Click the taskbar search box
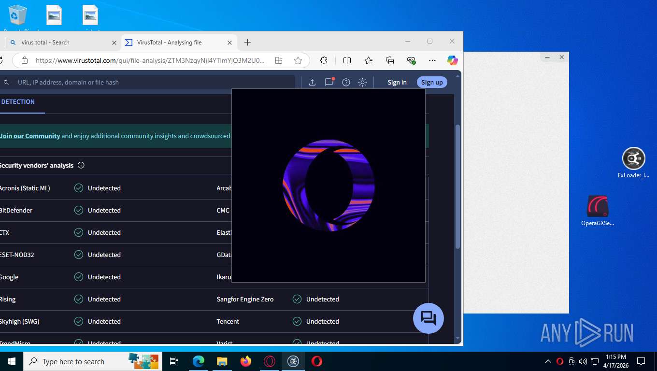The height and width of the screenshot is (371, 657). [92, 361]
